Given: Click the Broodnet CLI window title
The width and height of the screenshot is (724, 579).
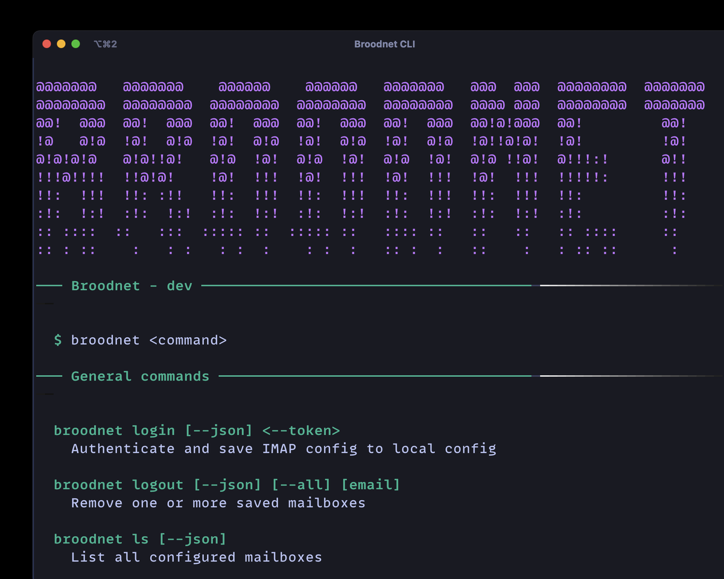Looking at the screenshot, I should pyautogui.click(x=384, y=44).
